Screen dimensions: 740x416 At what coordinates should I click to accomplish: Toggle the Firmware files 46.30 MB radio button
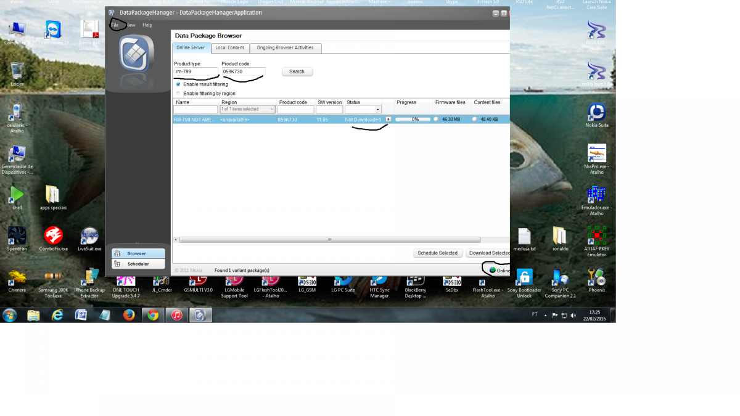[x=436, y=120]
